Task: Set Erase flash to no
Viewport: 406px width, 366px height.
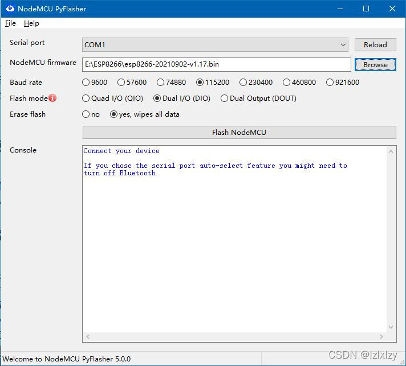Action: (x=91, y=114)
